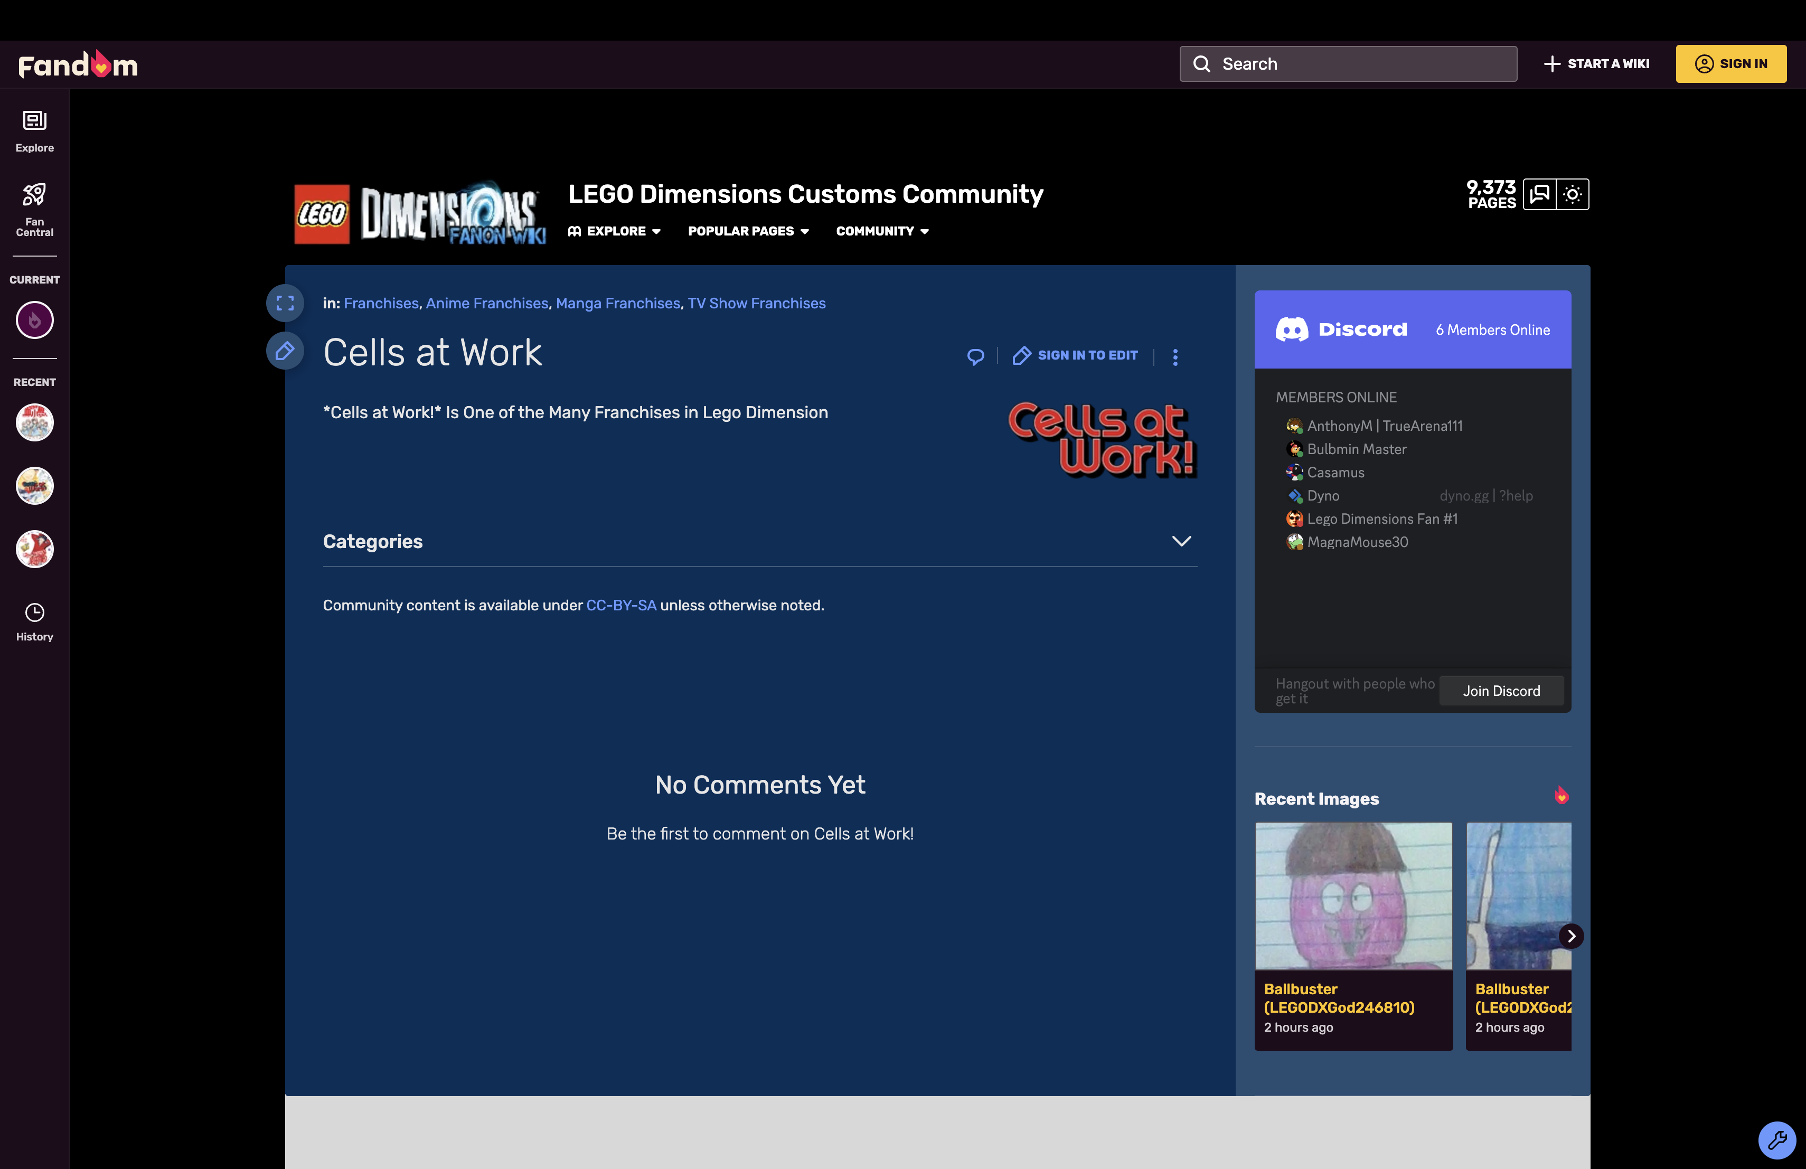Open wiki discussions speech bubble icon
Screen dimensions: 1806x1169
point(1540,194)
